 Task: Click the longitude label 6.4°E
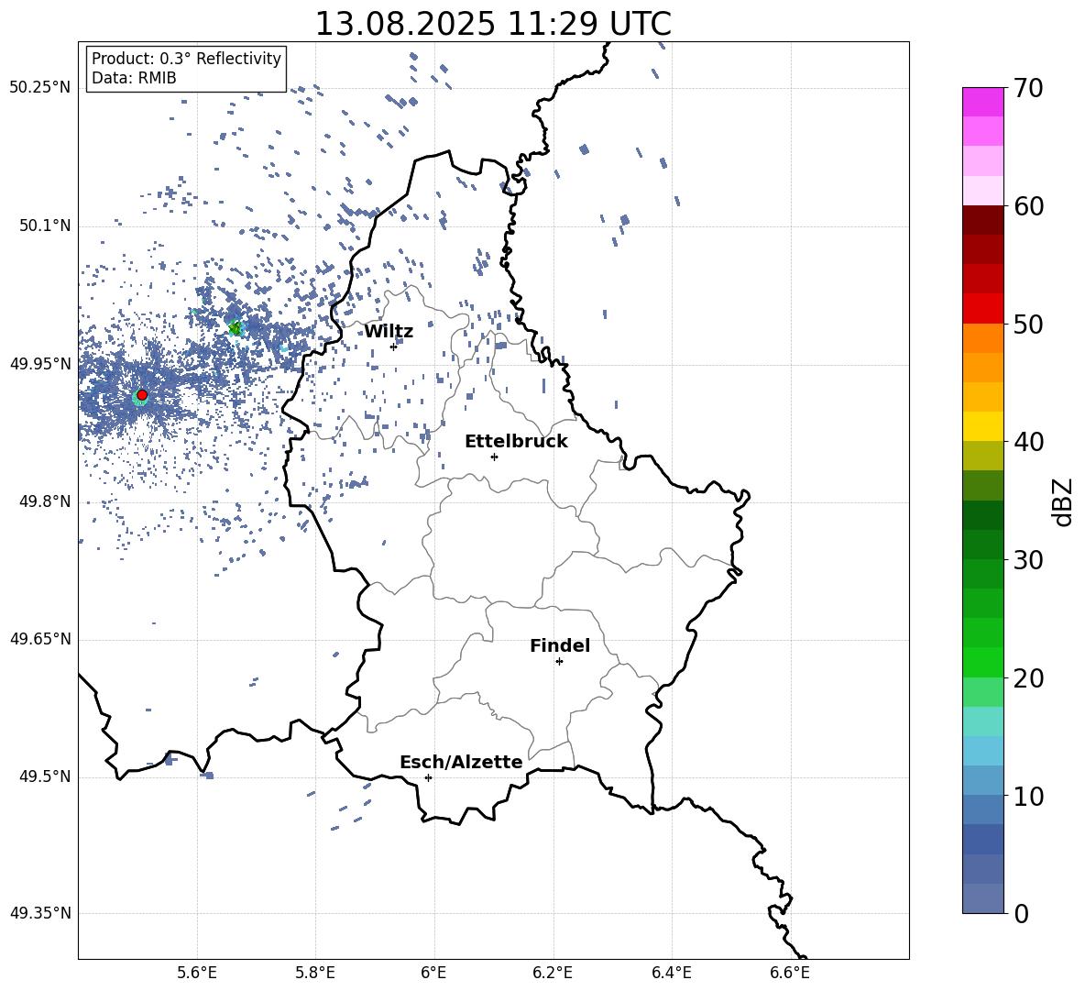(x=671, y=973)
